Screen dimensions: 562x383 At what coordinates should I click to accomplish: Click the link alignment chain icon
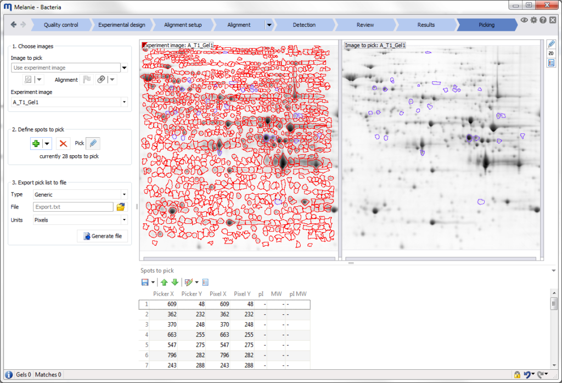[101, 80]
